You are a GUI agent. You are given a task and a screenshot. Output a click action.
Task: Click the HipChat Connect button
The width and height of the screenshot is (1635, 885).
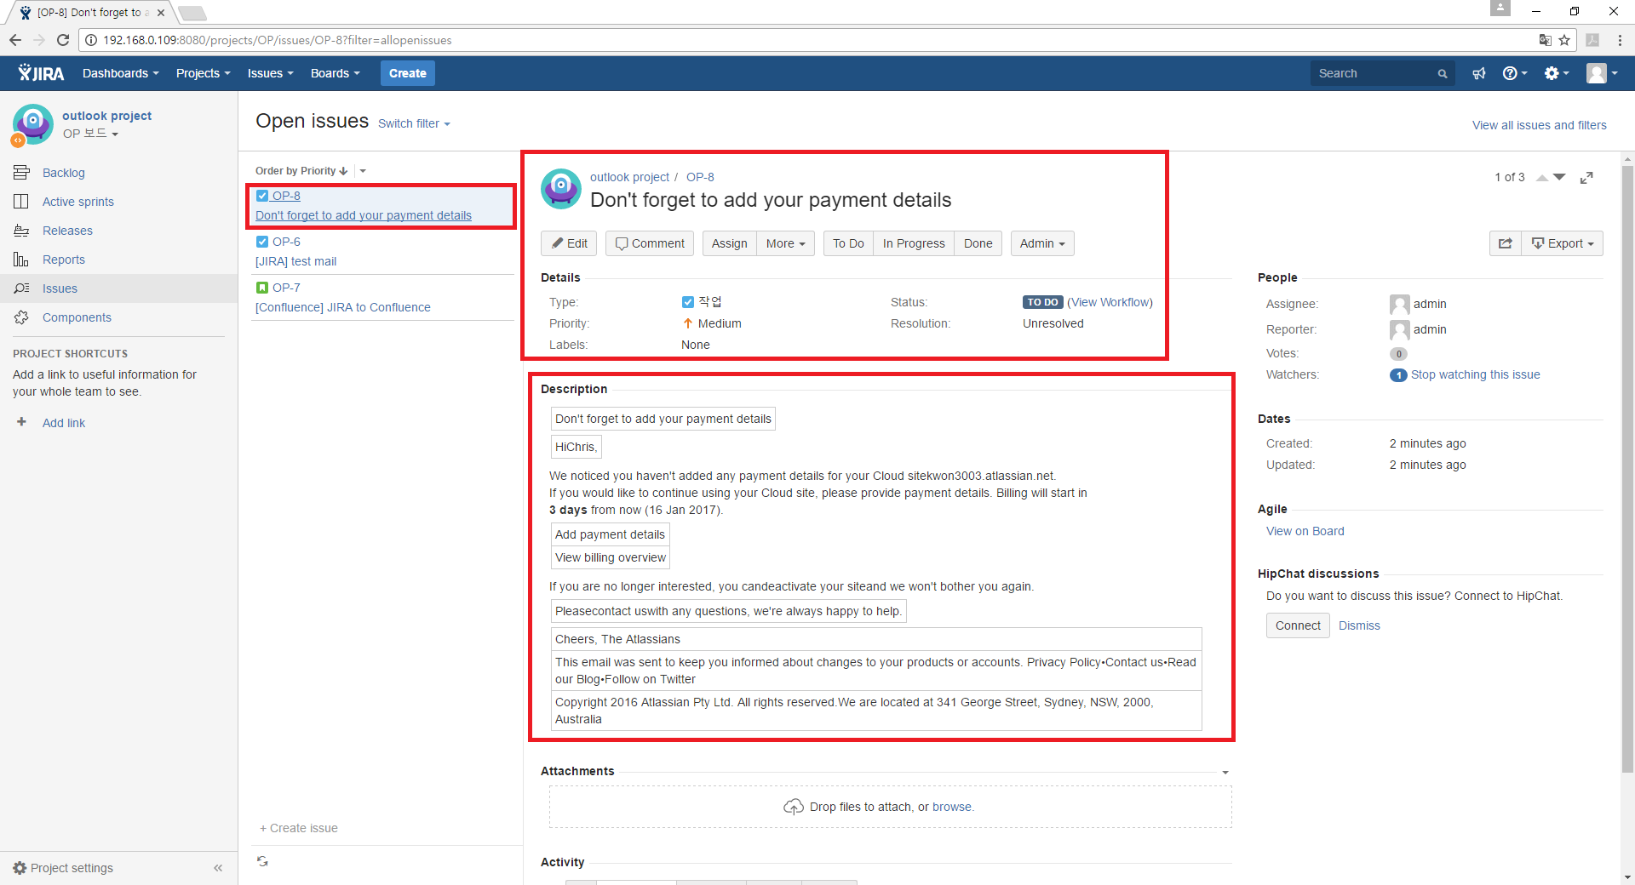pyautogui.click(x=1298, y=625)
